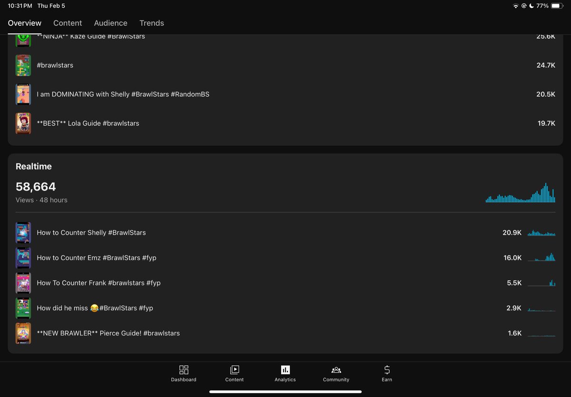
Task: Tap sparkline chart for Pierce Guide row
Action: click(x=541, y=335)
